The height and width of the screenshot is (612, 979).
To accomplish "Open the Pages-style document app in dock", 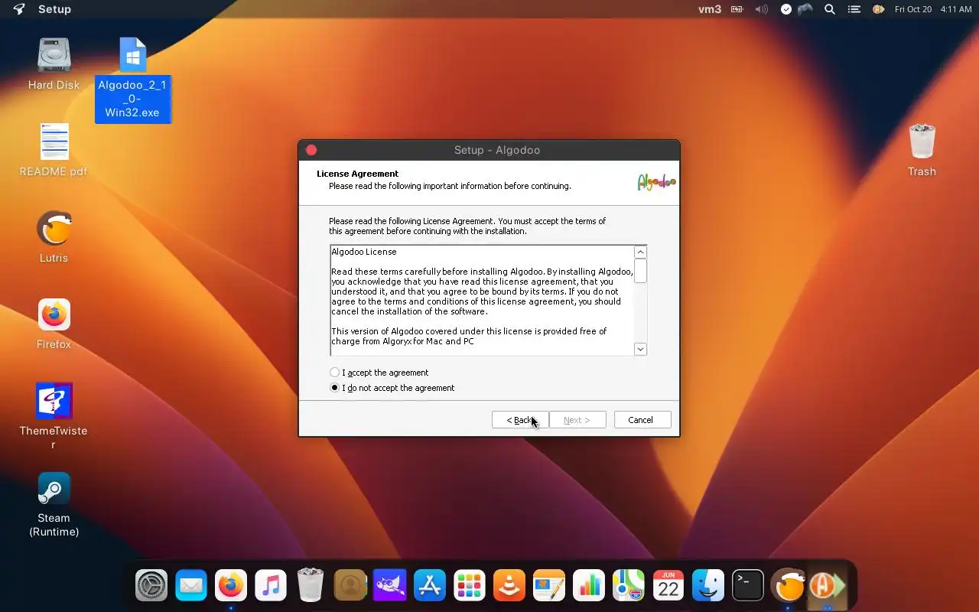I will (549, 587).
